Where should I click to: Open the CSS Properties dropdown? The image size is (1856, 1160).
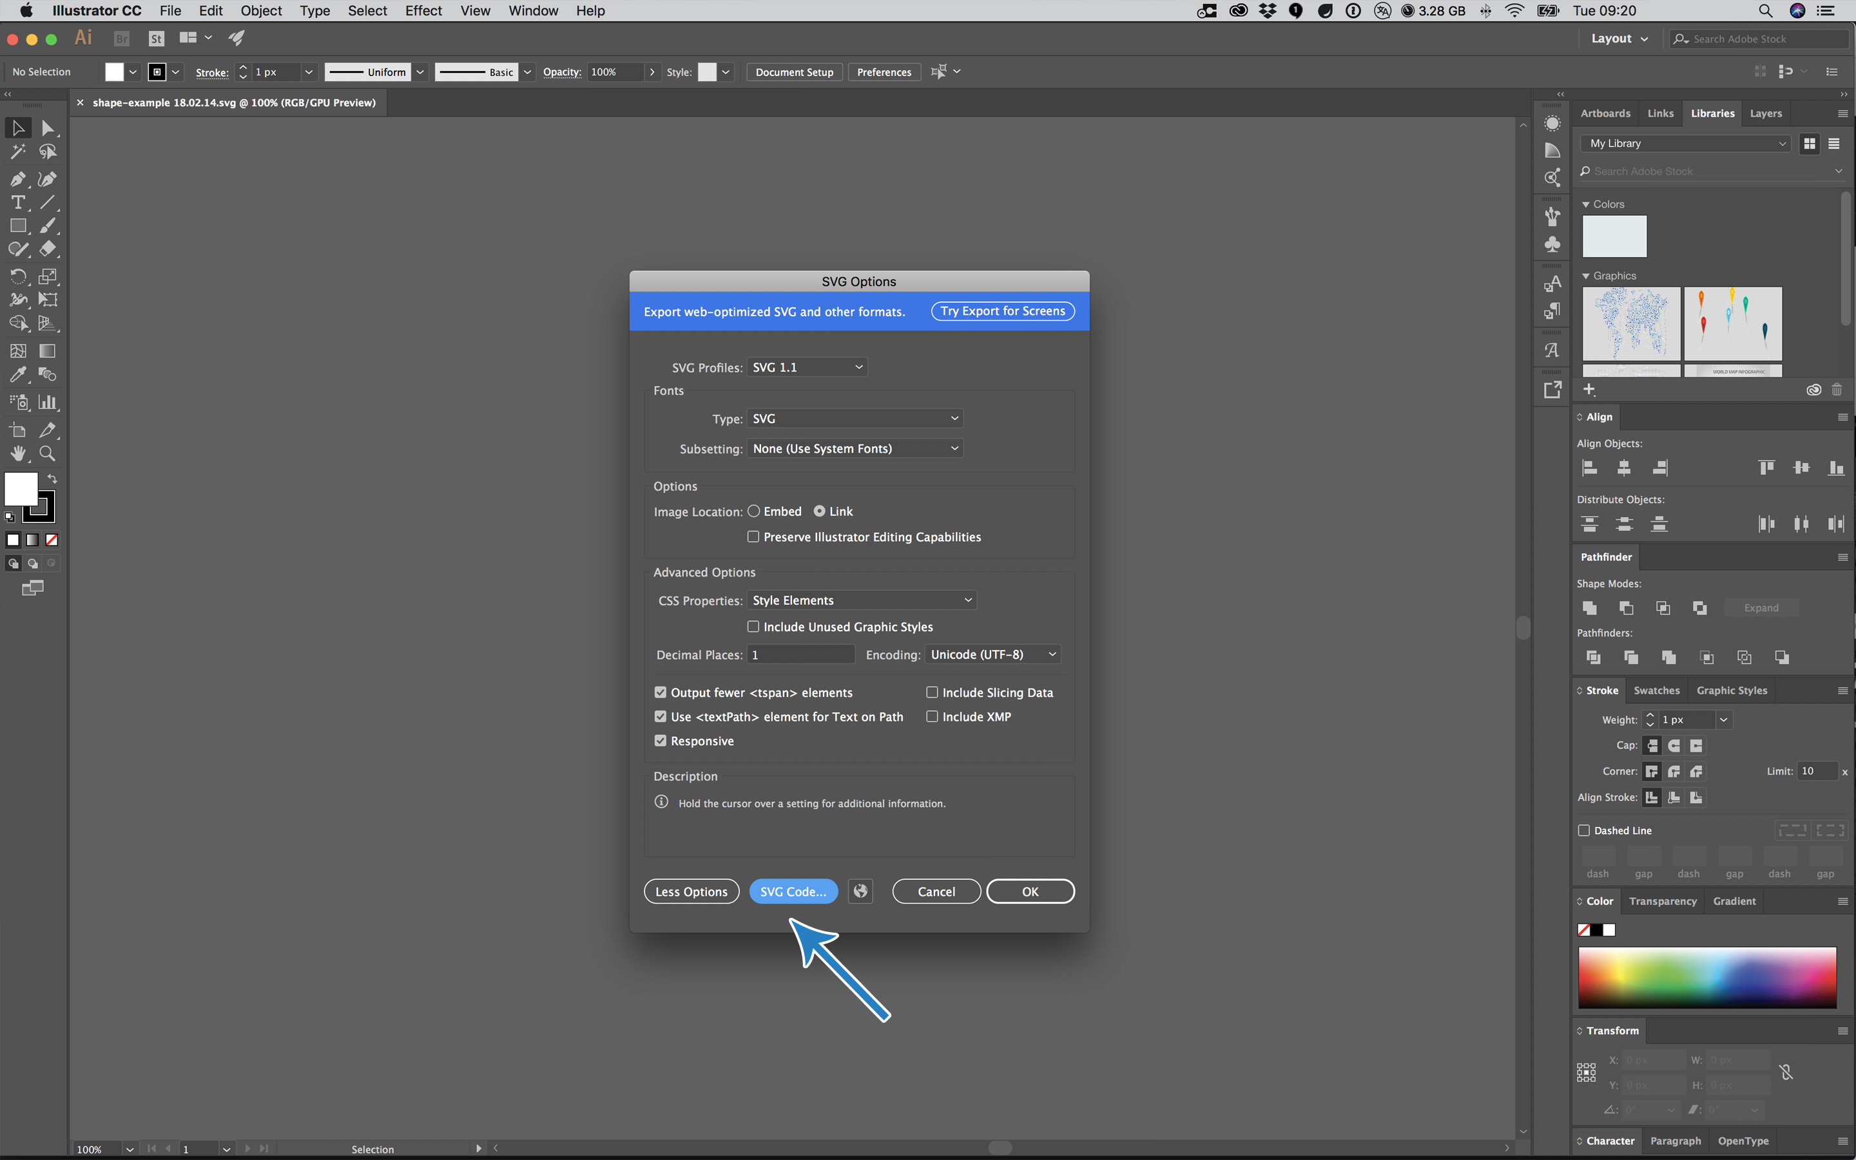click(861, 600)
